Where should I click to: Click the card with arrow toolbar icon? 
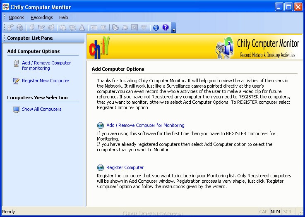(103, 28)
